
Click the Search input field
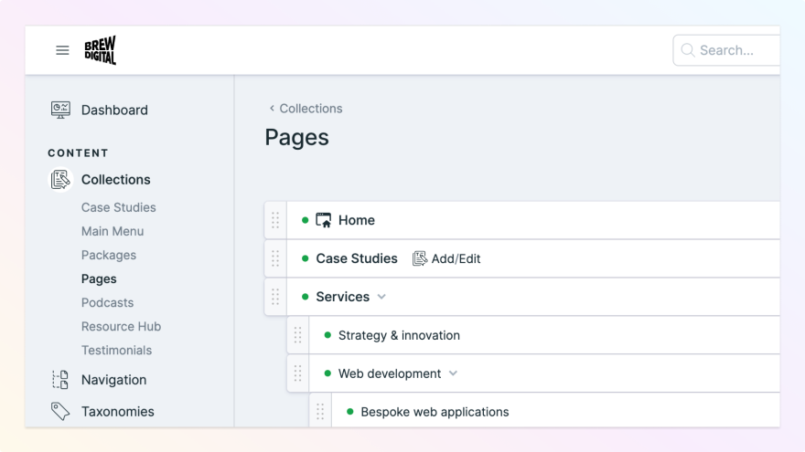(732, 50)
